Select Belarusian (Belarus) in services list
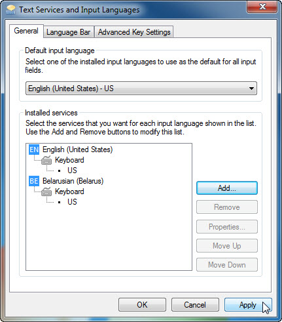Viewport: 282px width, 322px height. coord(73,181)
